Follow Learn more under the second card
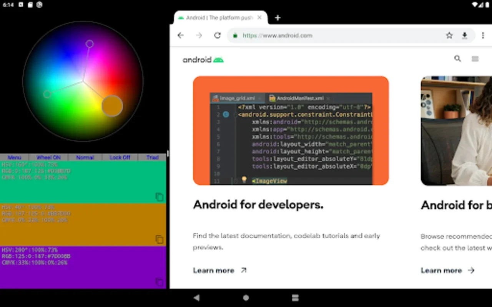 pyautogui.click(x=447, y=271)
